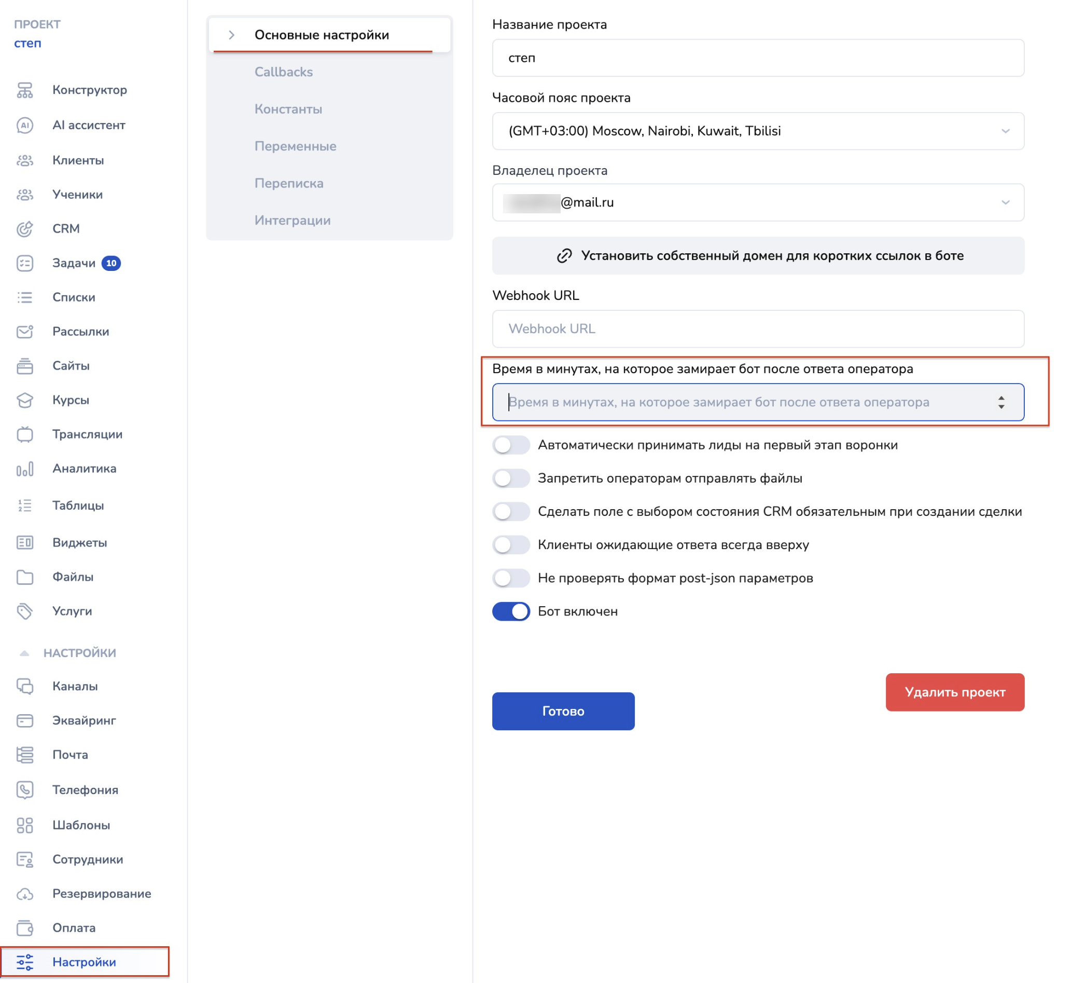This screenshot has width=1085, height=983.
Task: Click into the Webhook URL field
Action: [x=757, y=329]
